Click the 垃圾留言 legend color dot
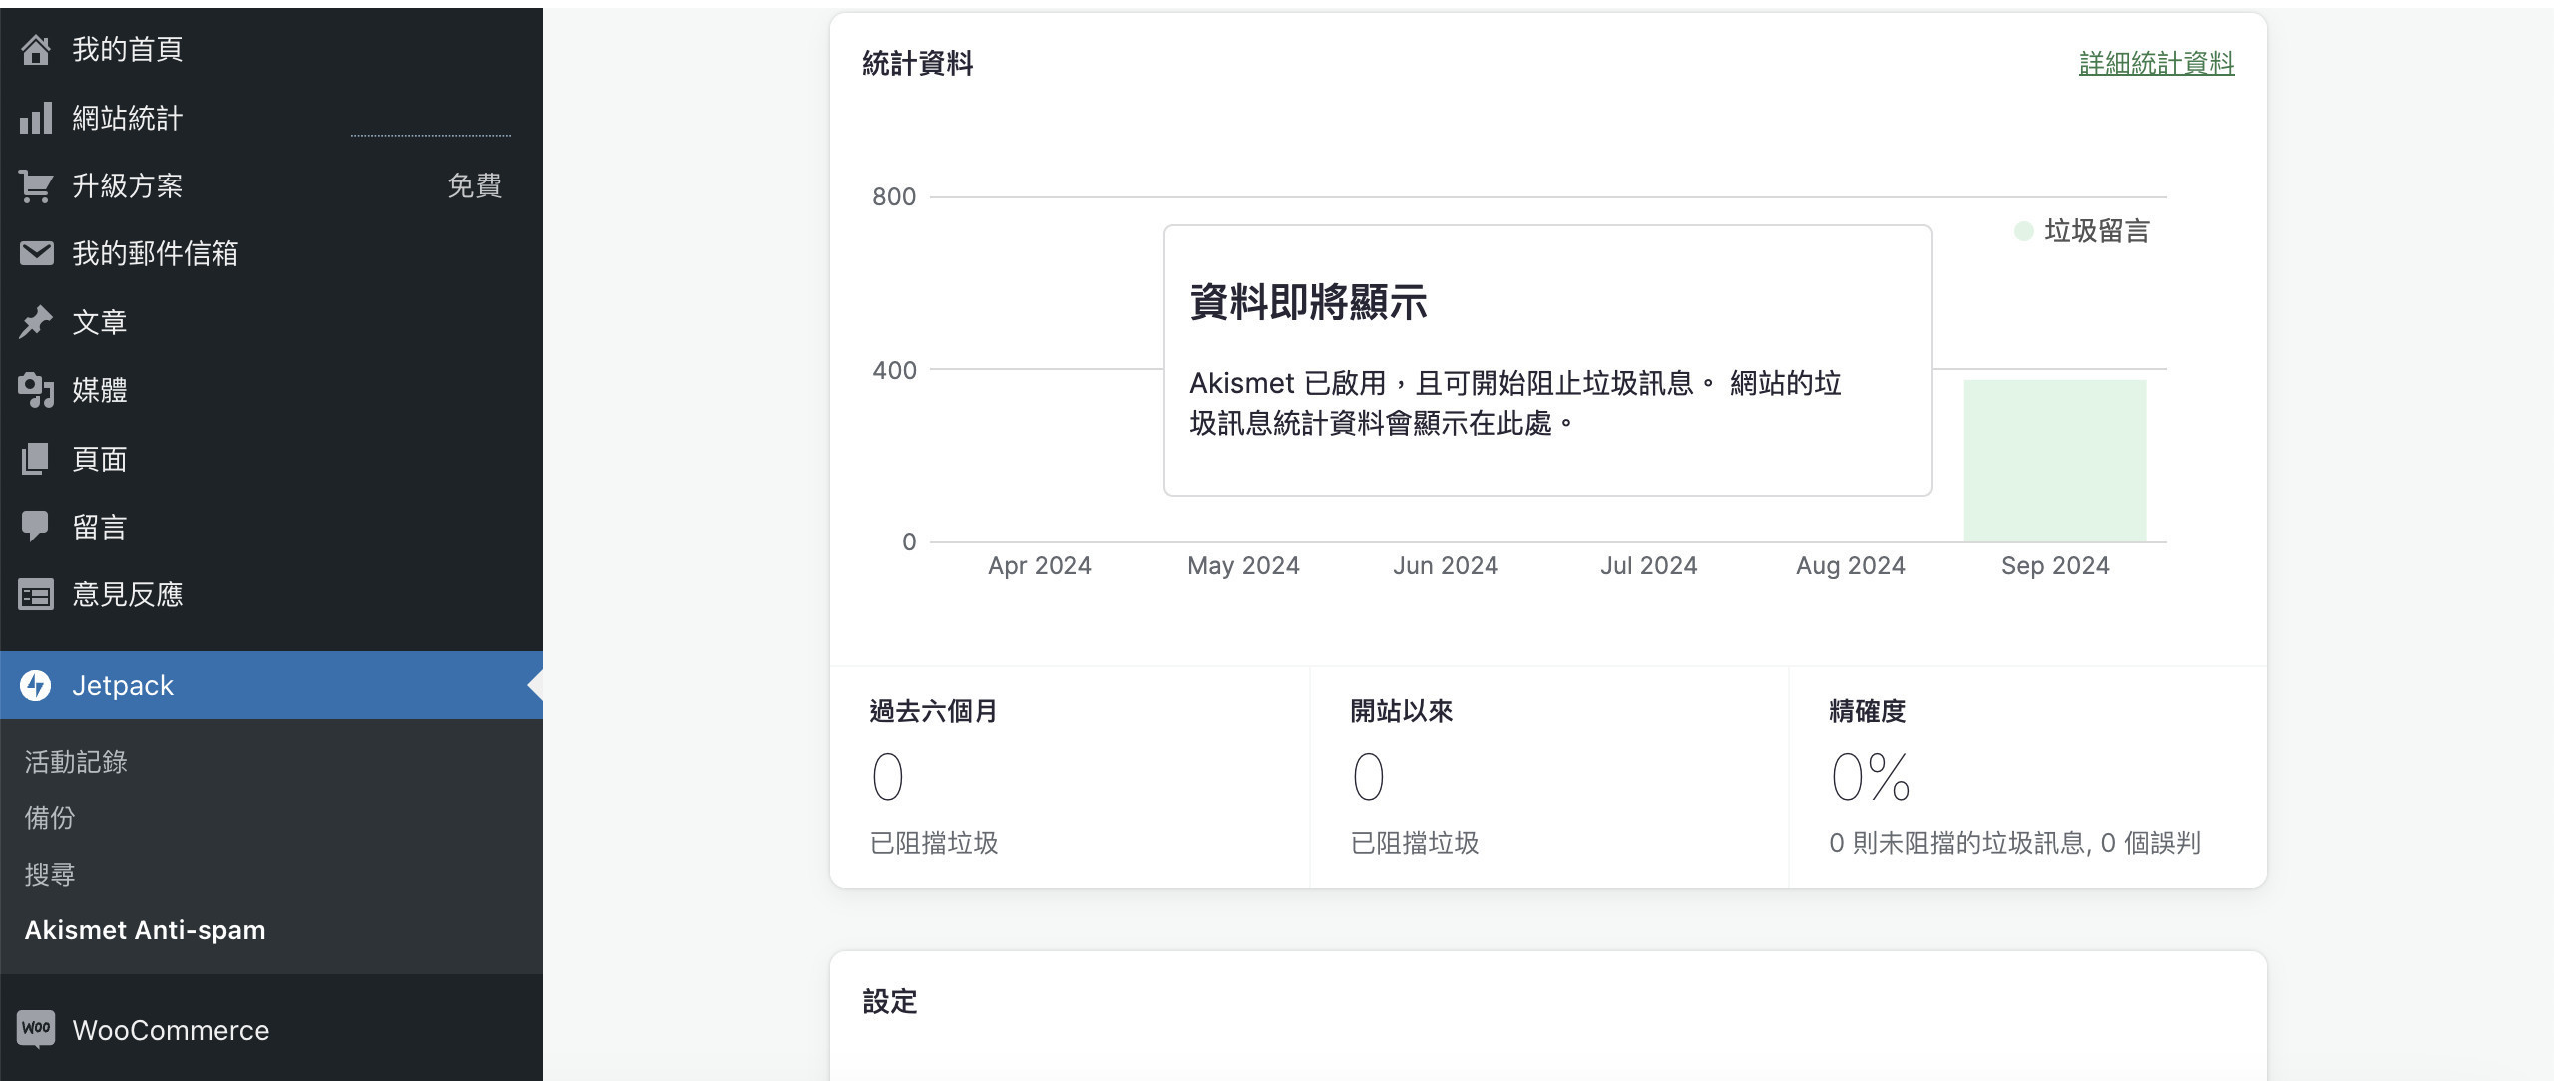2554x1081 pixels. pos(2023,231)
